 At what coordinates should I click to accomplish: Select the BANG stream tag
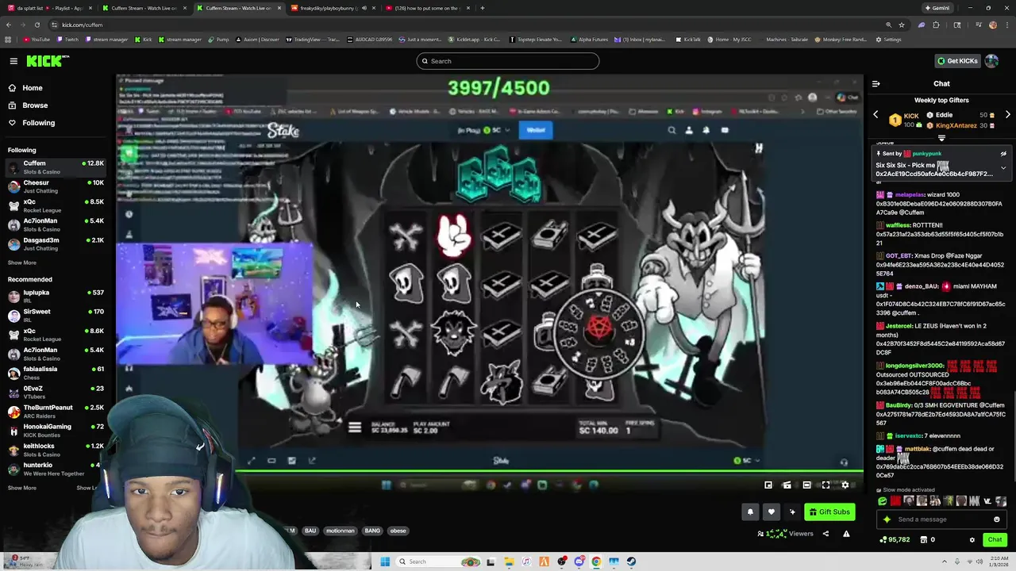click(x=372, y=531)
